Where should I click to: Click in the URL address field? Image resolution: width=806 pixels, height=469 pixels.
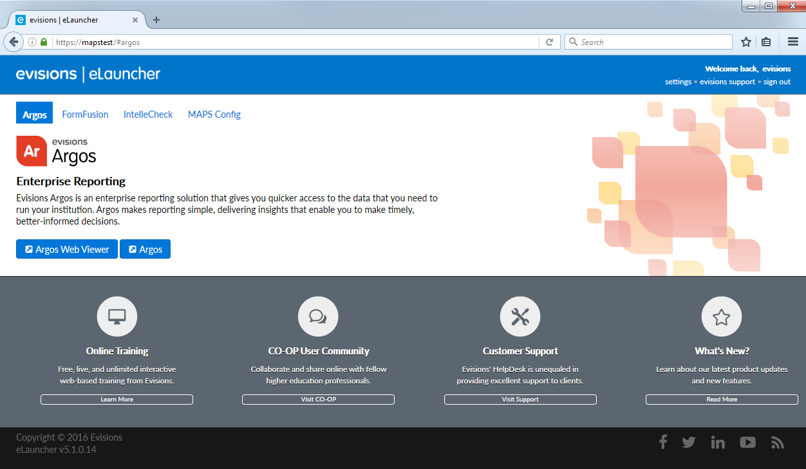(295, 42)
